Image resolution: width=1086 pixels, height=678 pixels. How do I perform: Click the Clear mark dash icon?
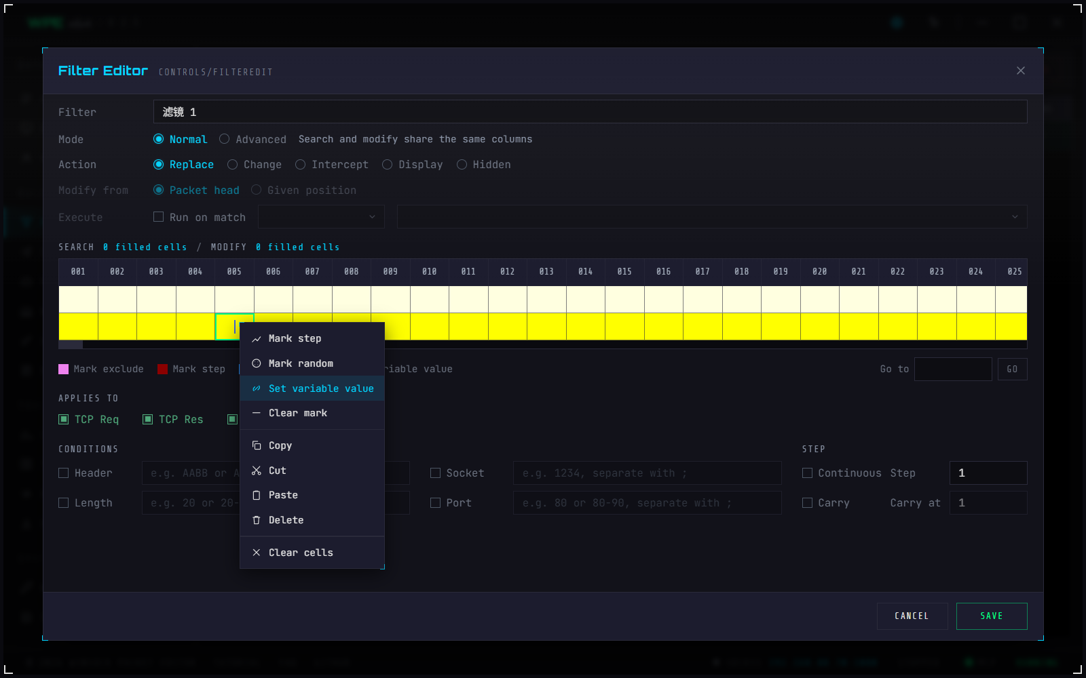tap(257, 413)
